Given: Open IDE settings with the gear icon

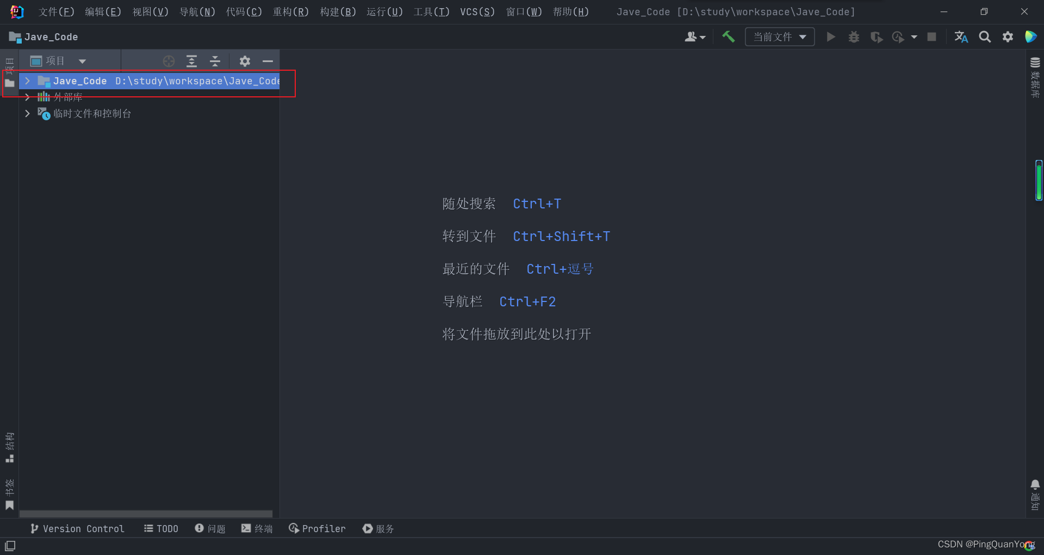Looking at the screenshot, I should click(1008, 36).
